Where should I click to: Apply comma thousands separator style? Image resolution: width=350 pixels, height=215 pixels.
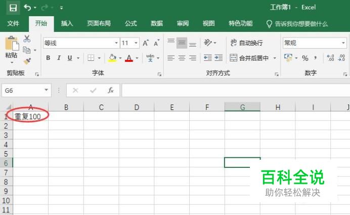(316, 58)
